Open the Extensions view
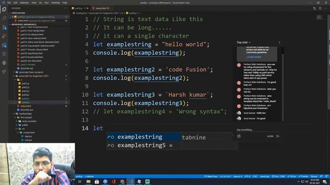 click(x=4, y=45)
